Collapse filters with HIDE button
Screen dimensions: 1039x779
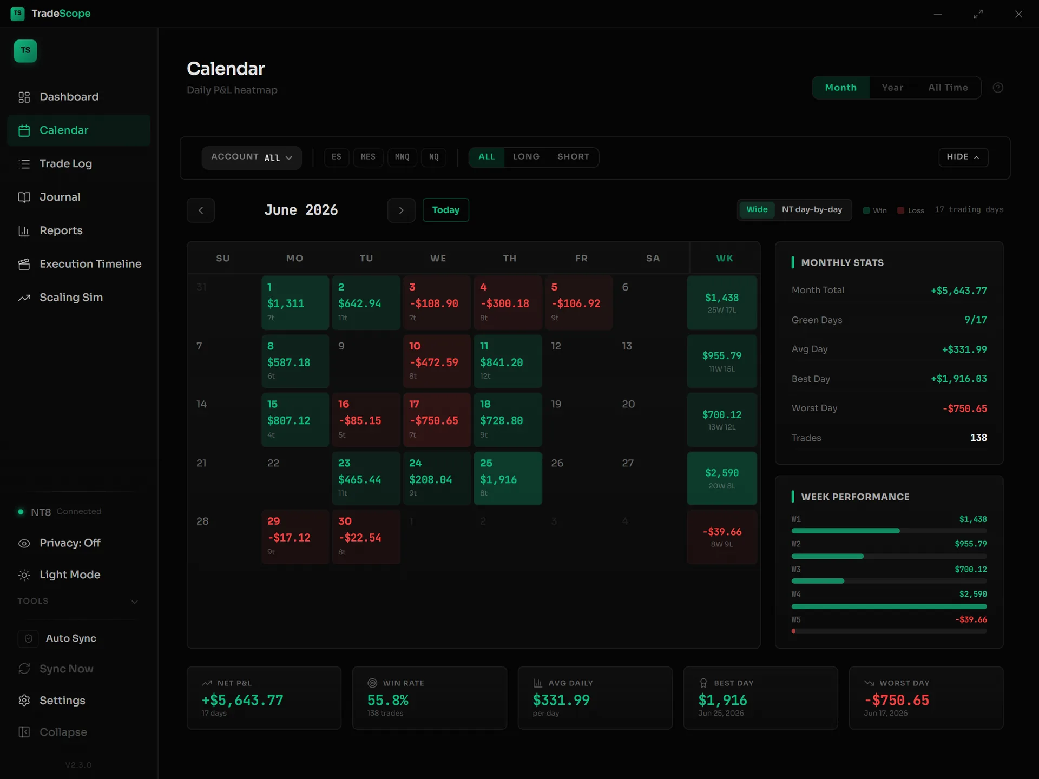[963, 157]
